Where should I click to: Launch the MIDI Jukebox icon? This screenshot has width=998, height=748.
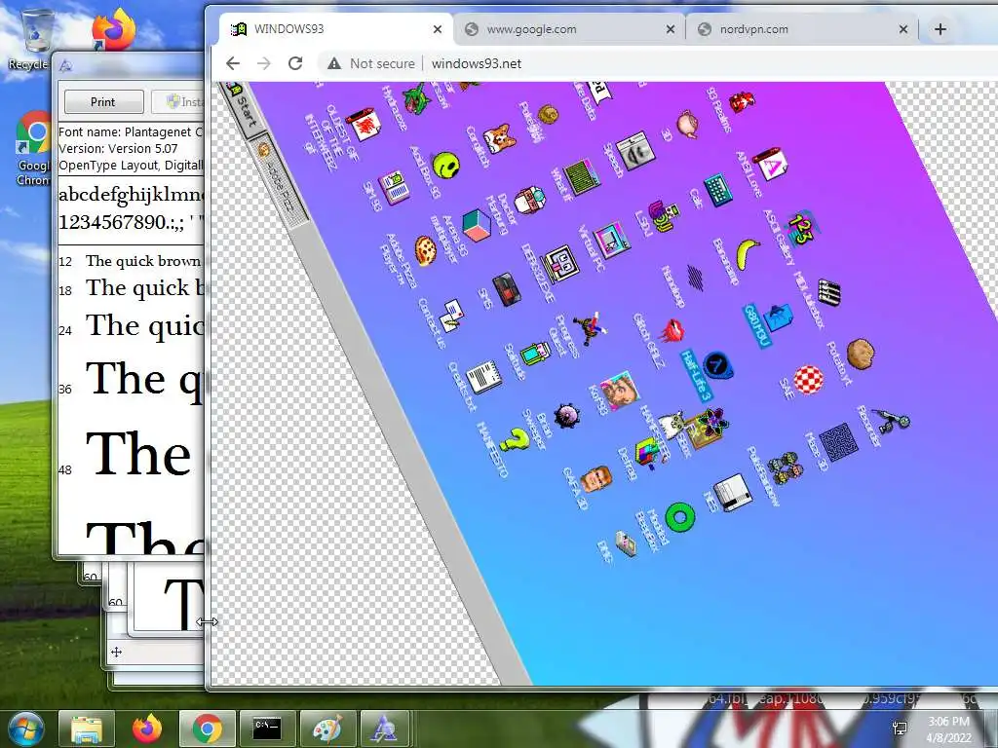coord(829,292)
